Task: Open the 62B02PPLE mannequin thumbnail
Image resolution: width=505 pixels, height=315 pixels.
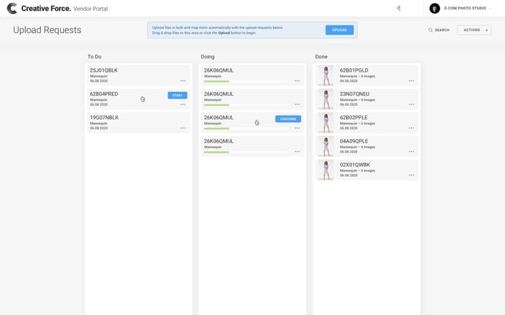Action: click(324, 123)
